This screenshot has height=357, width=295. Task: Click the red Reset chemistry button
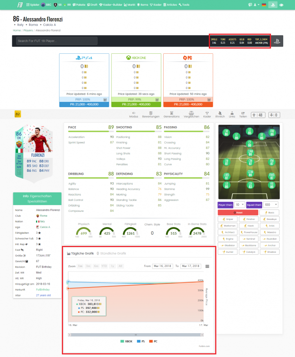[x=238, y=212]
